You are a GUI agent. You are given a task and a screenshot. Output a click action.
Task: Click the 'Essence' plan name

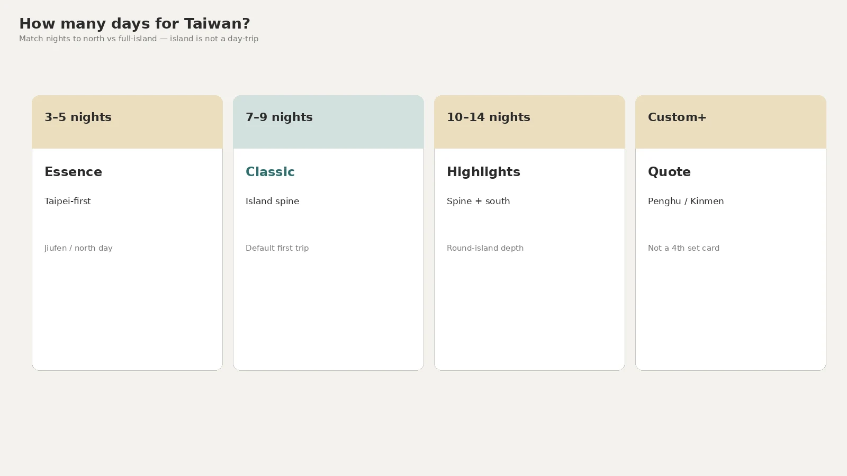click(x=73, y=172)
